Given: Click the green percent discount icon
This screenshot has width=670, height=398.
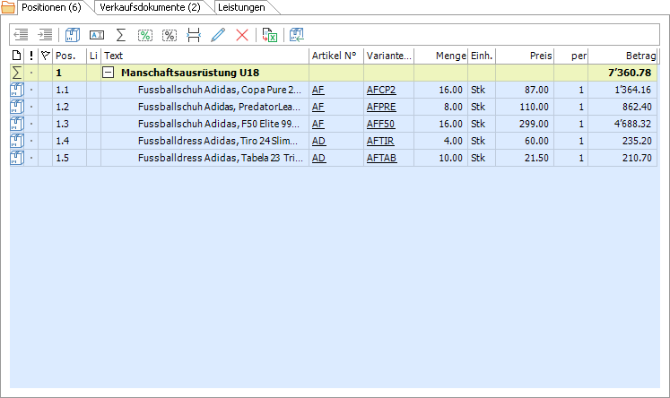Looking at the screenshot, I should tap(144, 35).
